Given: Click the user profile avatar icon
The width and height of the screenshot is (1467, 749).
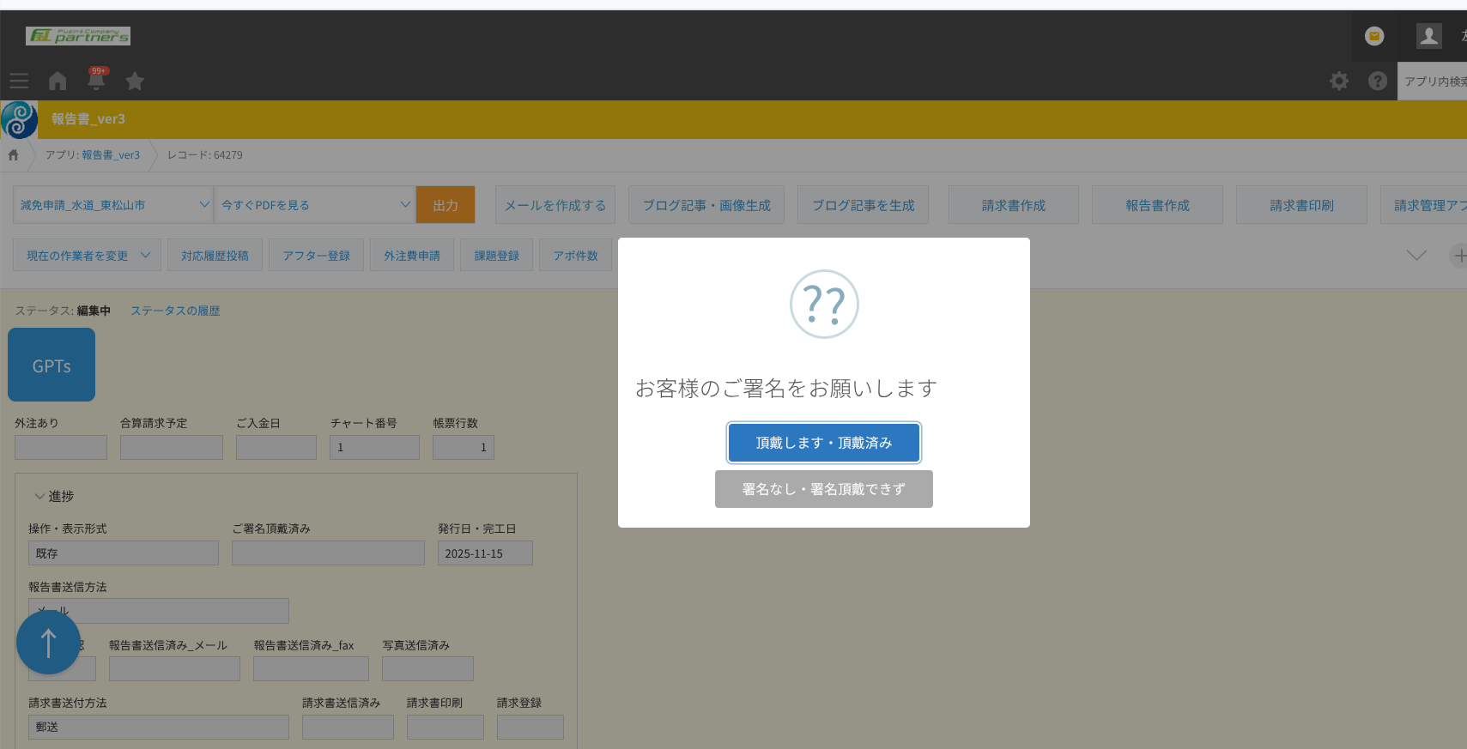Looking at the screenshot, I should click(x=1428, y=35).
